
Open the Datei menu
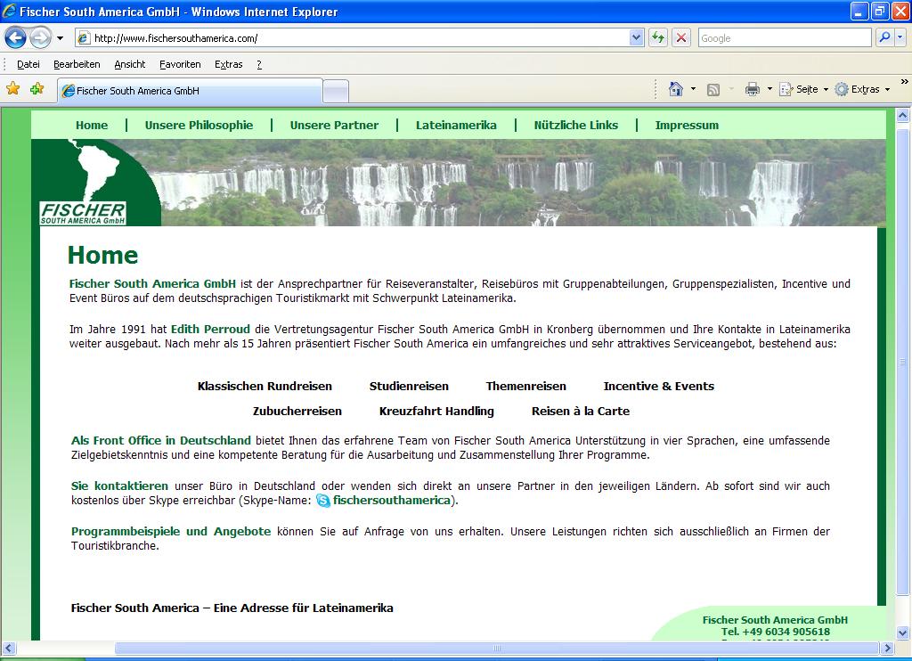[x=28, y=65]
